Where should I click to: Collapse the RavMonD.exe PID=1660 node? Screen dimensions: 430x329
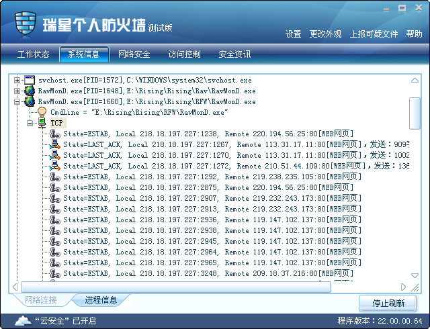click(17, 101)
